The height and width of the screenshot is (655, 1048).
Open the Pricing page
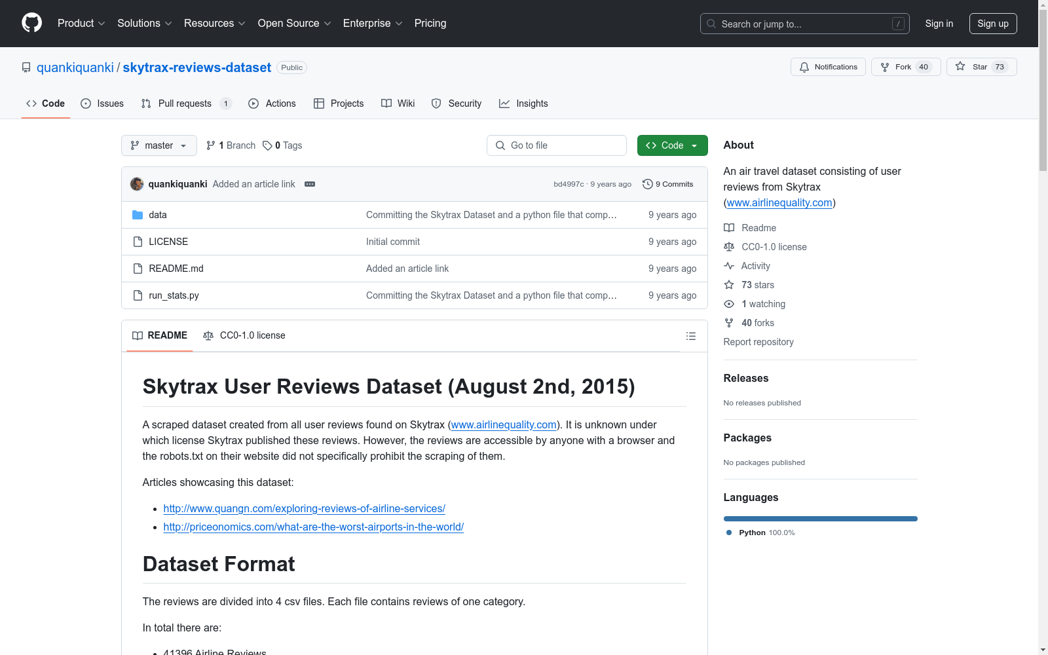tap(430, 24)
